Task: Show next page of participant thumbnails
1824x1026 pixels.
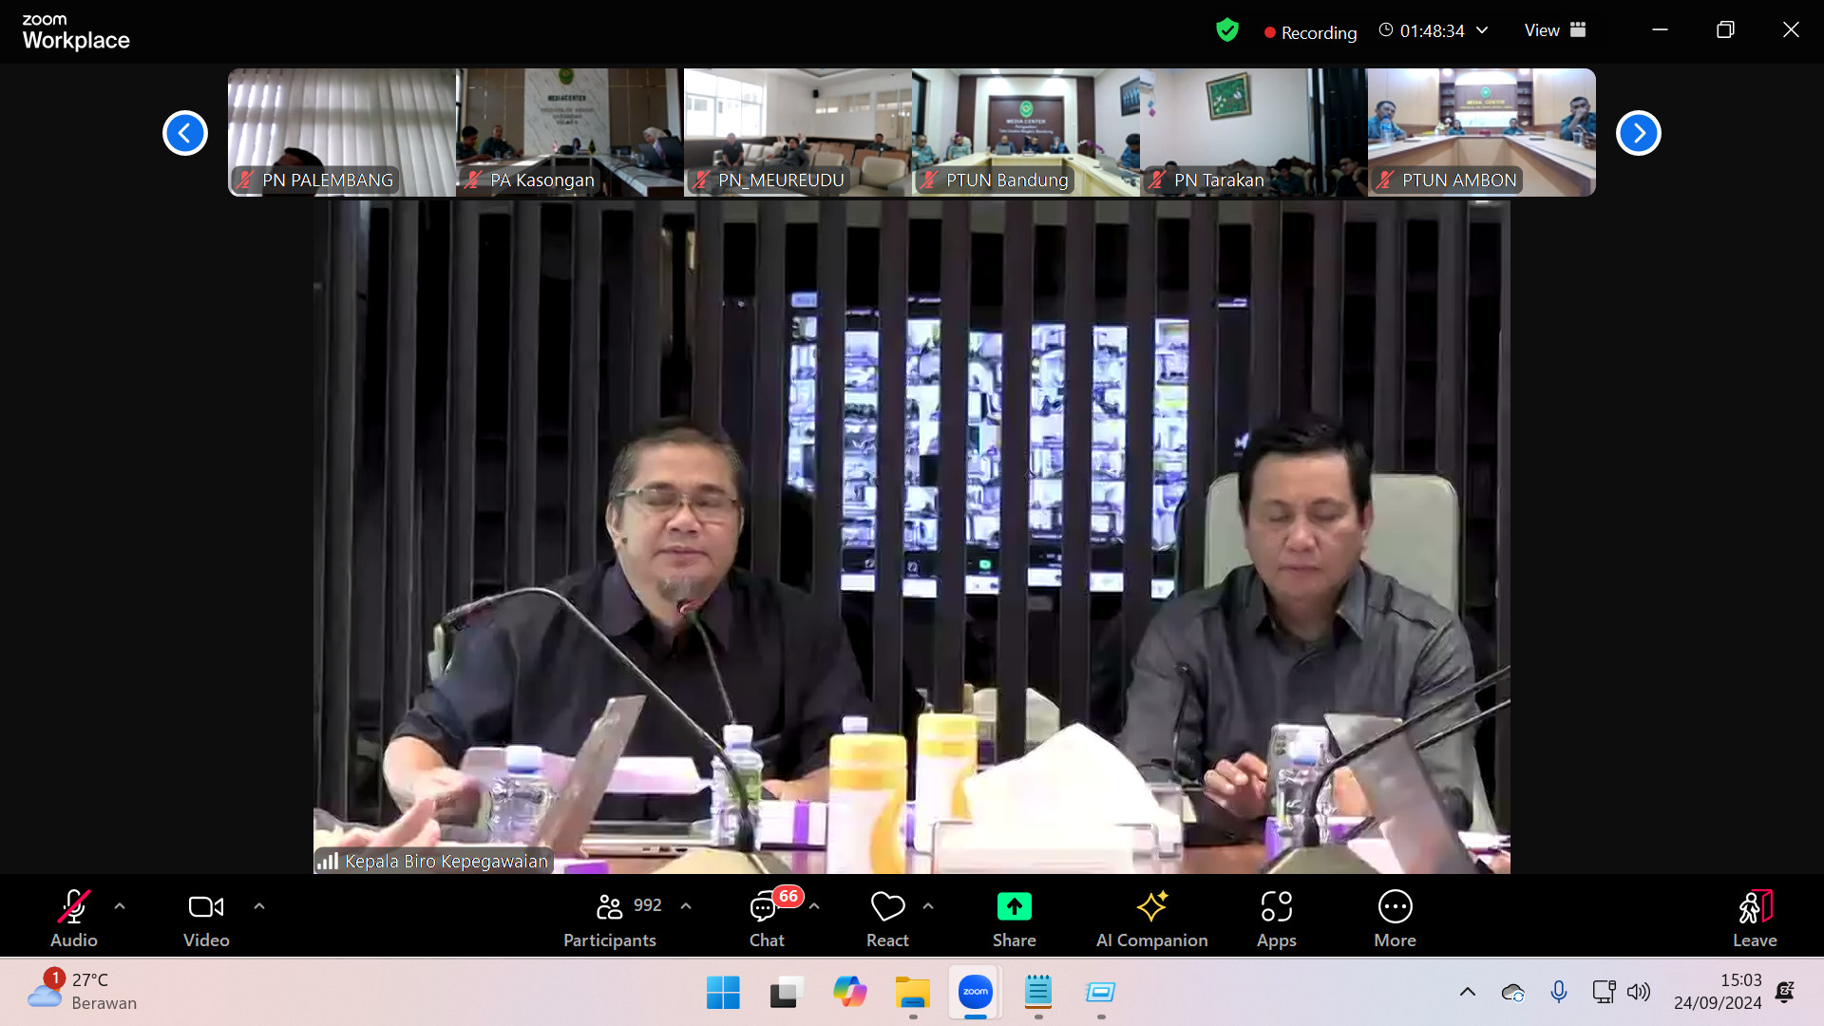Action: click(x=1638, y=133)
